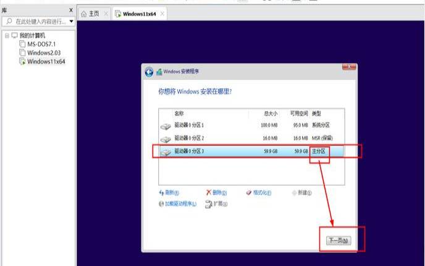
Task: Switch to the Windows11x64 tab
Action: tap(140, 14)
